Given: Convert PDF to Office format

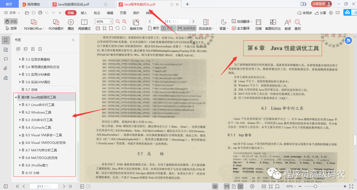Looking at the screenshot, I should [34, 25].
